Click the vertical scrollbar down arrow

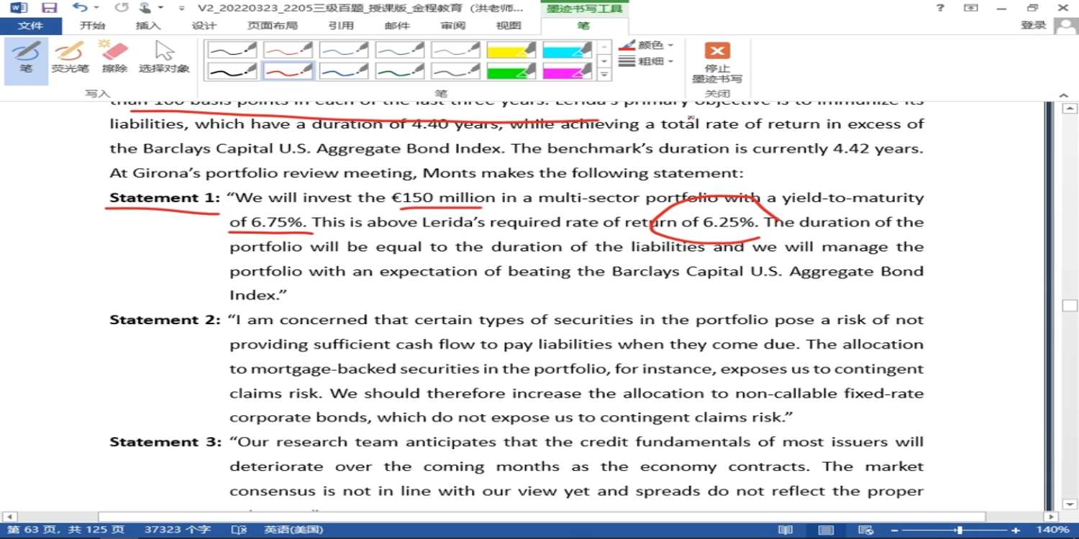[x=1070, y=504]
